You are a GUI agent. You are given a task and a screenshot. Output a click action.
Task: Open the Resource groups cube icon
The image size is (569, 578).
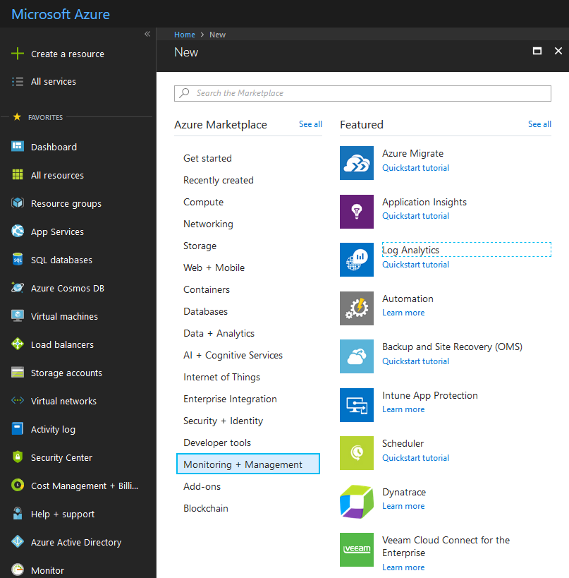[18, 203]
